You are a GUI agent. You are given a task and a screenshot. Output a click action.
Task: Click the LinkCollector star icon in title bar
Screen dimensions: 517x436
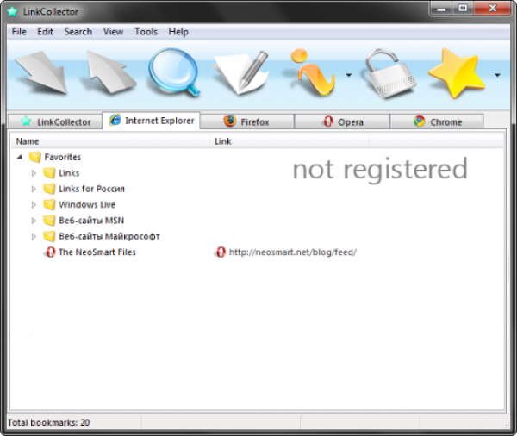tap(12, 11)
